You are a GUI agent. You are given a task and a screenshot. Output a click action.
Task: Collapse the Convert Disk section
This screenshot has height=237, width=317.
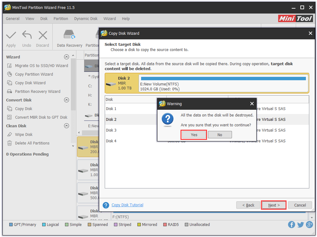click(66, 100)
